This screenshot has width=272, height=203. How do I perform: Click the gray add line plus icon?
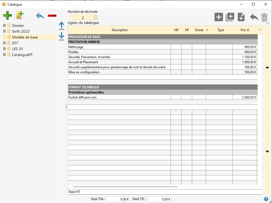coord(219,17)
